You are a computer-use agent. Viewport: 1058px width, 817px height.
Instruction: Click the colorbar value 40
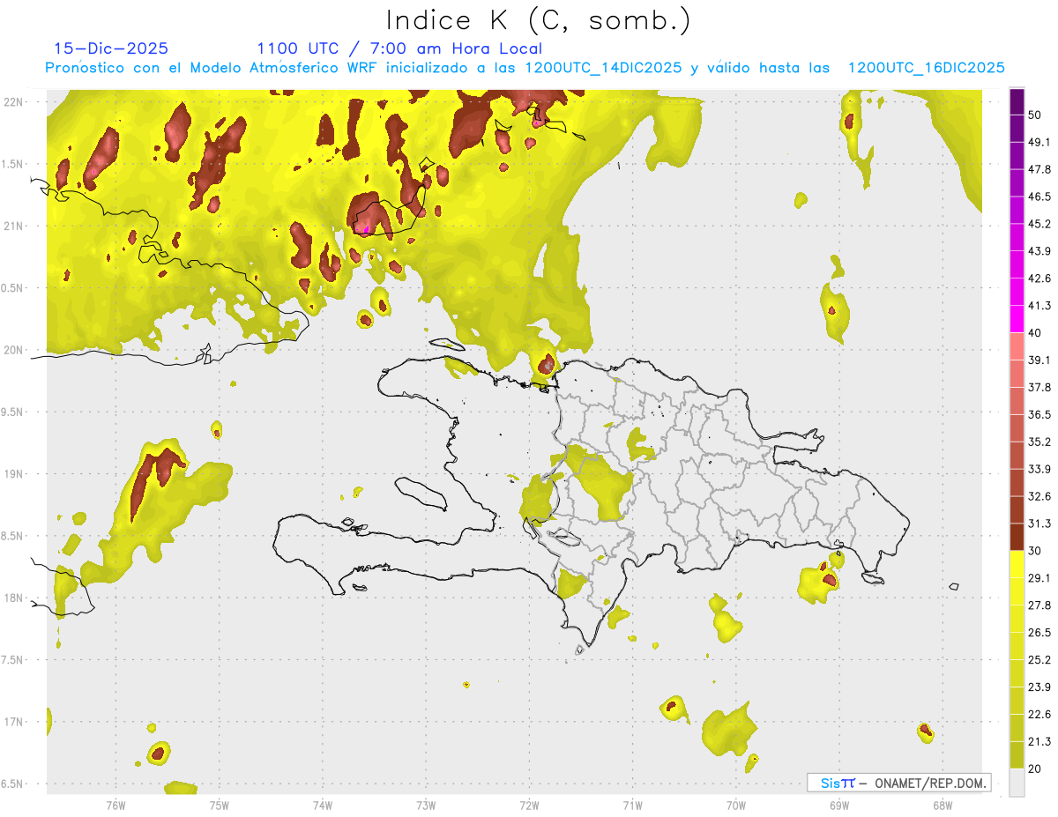pos(1036,332)
